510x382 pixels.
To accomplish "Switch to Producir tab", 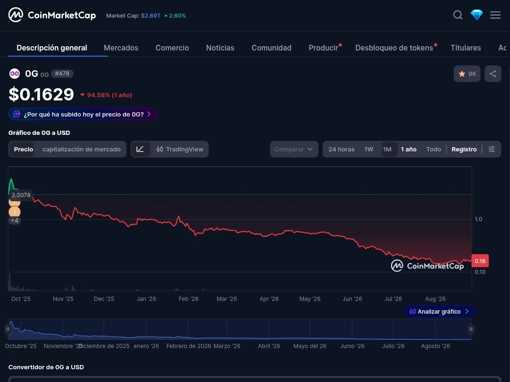I will 324,48.
